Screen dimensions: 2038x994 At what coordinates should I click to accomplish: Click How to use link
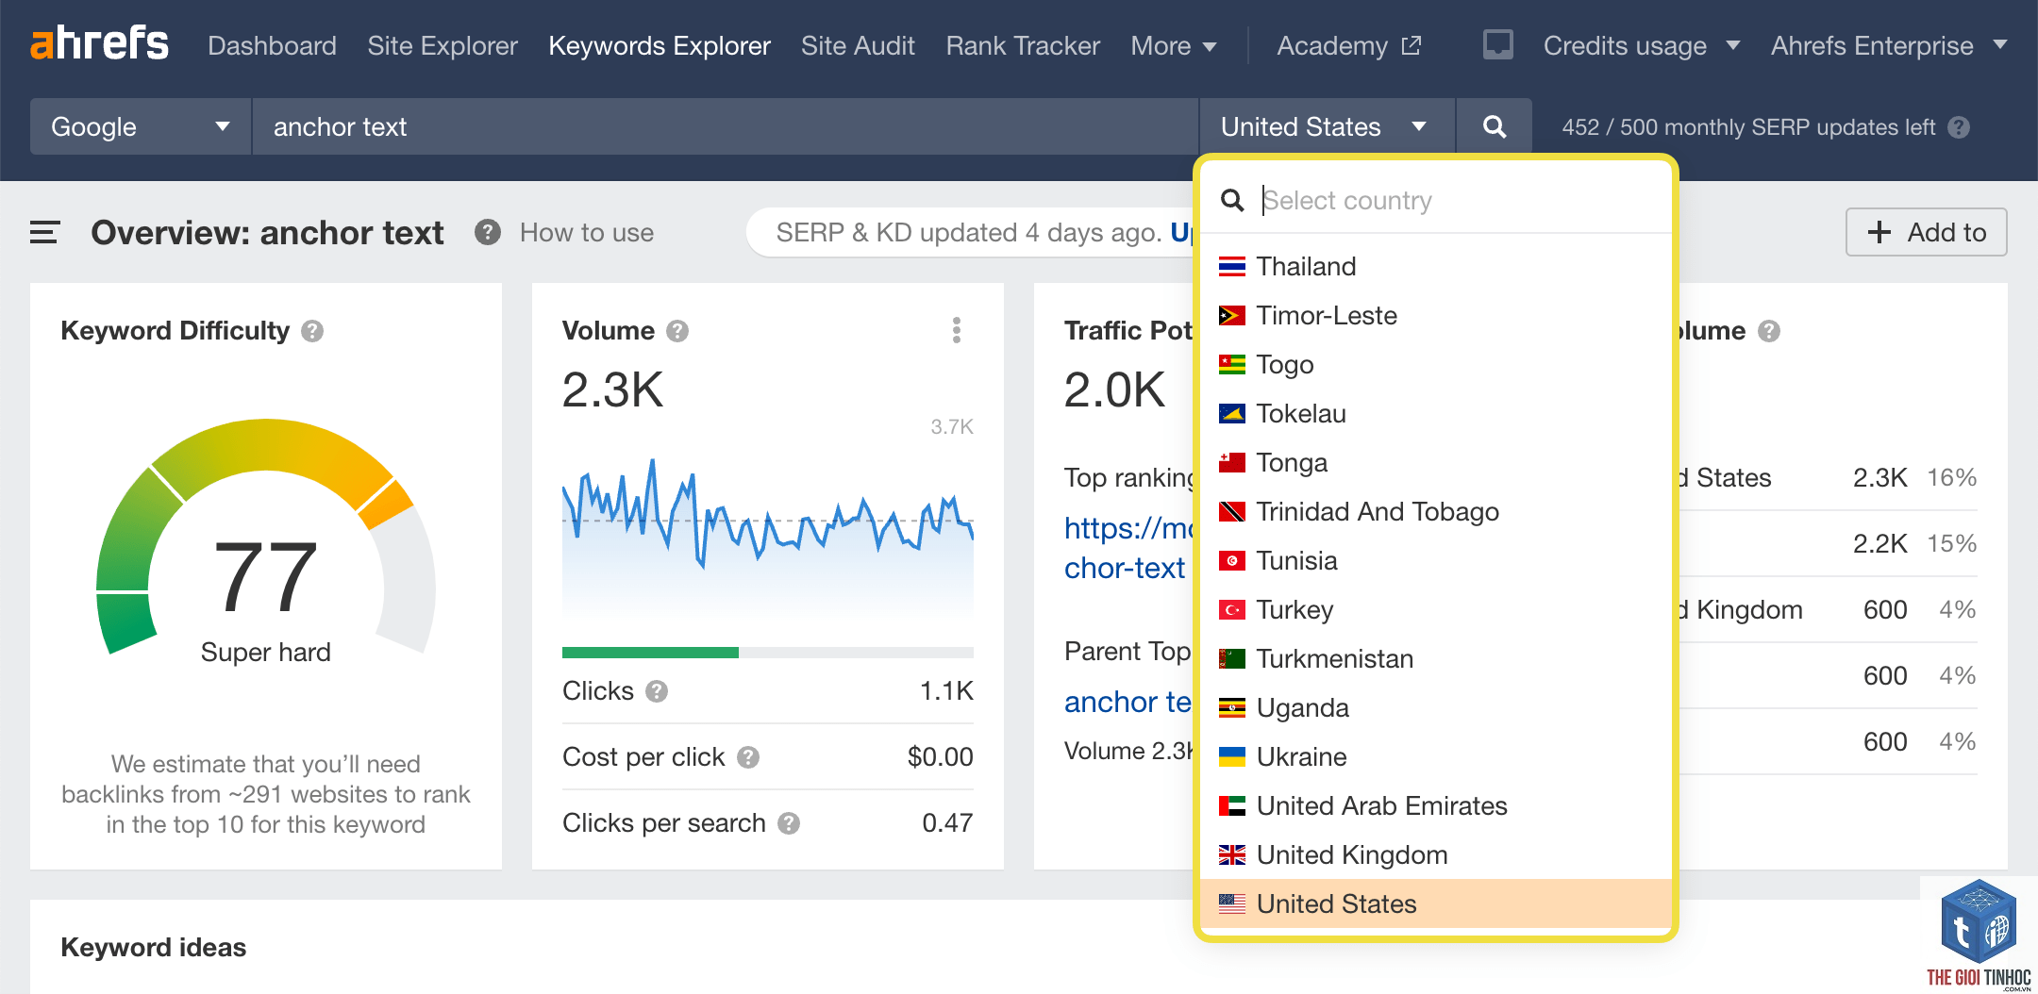pyautogui.click(x=587, y=232)
